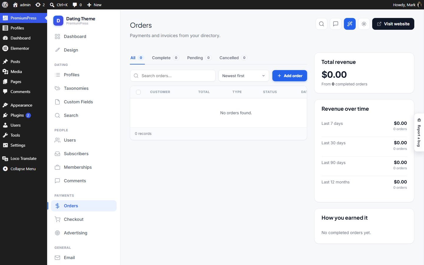Click the Add order button
The image size is (424, 265).
[x=290, y=76]
